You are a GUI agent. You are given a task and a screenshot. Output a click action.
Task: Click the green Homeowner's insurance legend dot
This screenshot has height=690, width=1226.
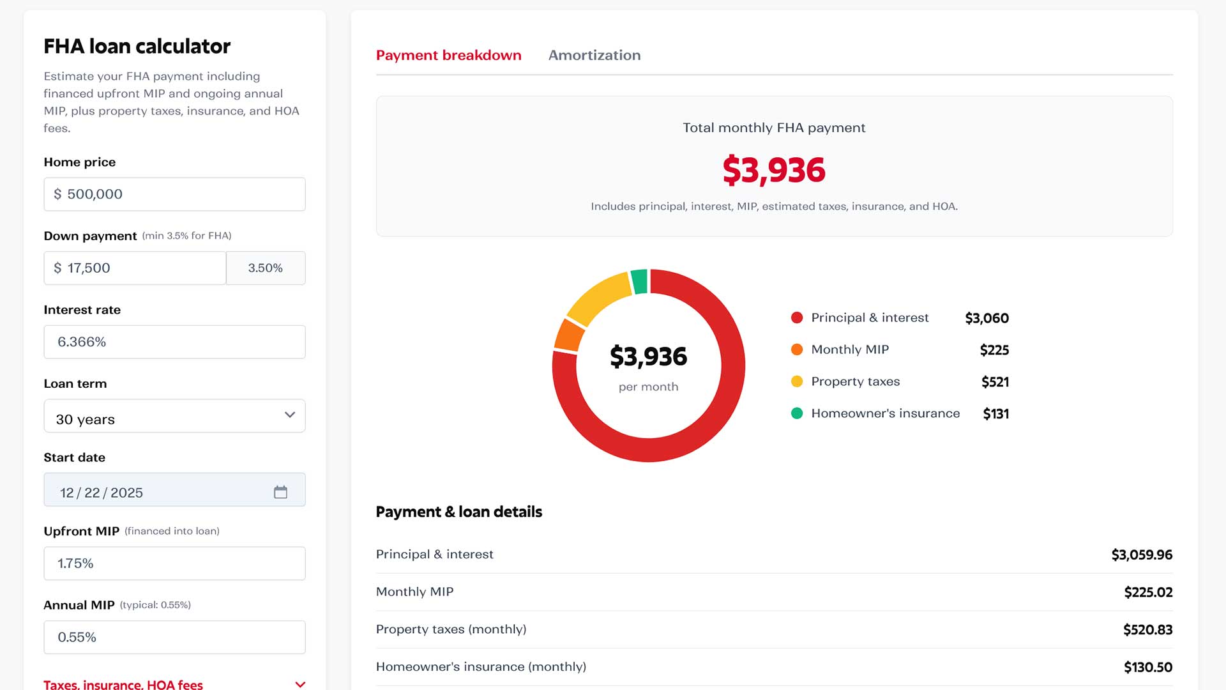coord(796,413)
